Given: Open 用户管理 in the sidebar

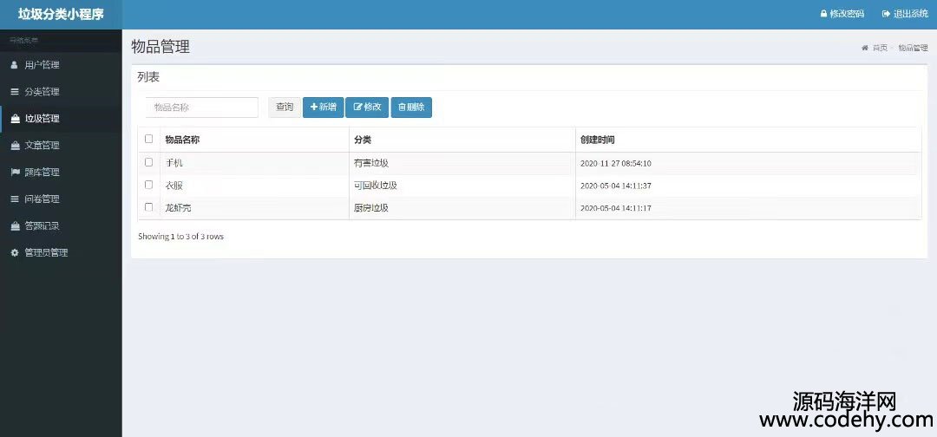Looking at the screenshot, I should pyautogui.click(x=61, y=65).
